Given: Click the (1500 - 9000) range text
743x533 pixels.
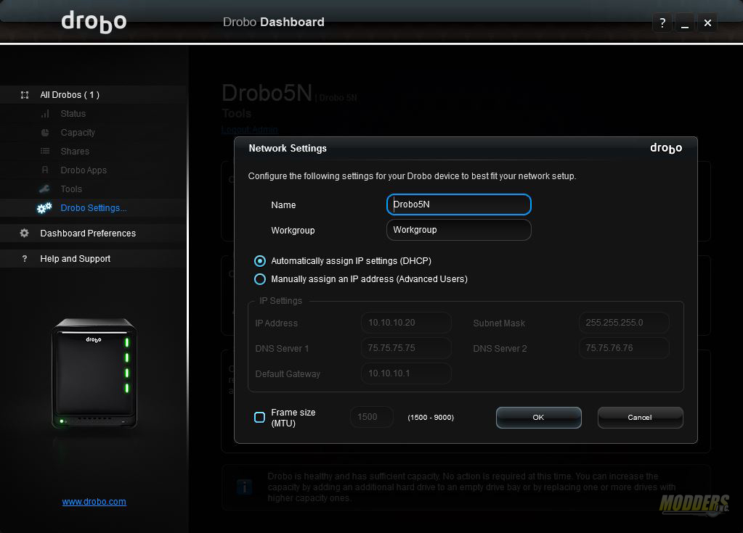Looking at the screenshot, I should click(431, 418).
